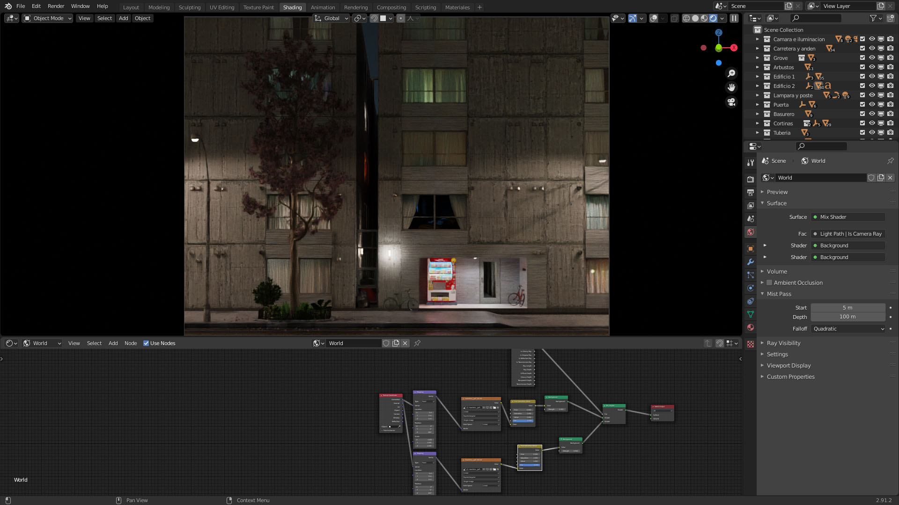Adjust the Mist Pass Depth slider
The height and width of the screenshot is (505, 899).
pos(848,317)
